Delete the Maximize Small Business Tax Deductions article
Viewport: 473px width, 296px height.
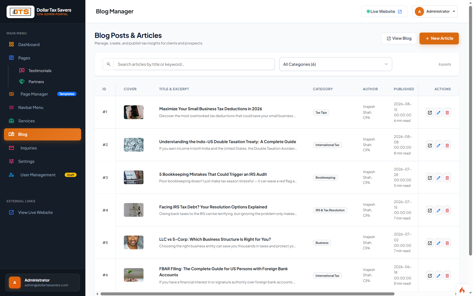447,113
